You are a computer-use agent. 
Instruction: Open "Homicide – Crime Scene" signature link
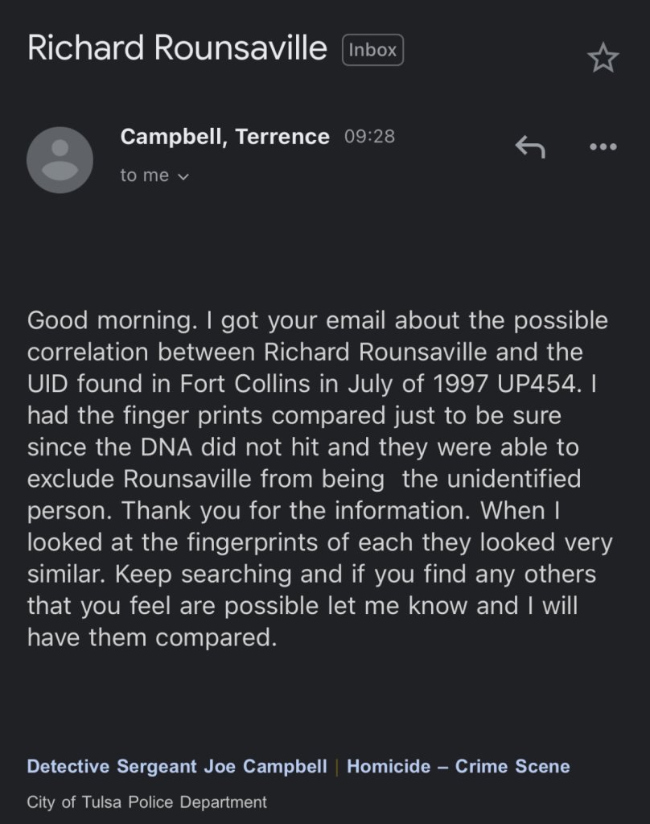(x=458, y=766)
